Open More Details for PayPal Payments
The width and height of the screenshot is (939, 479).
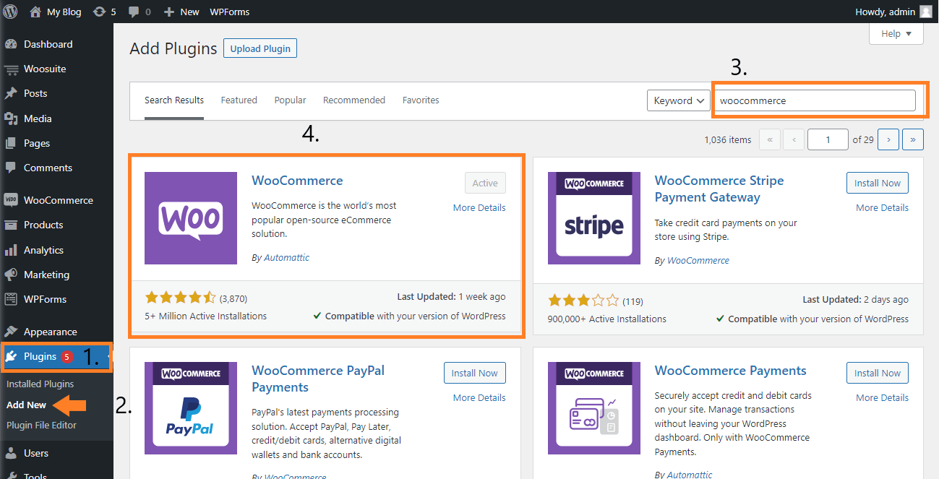point(479,397)
